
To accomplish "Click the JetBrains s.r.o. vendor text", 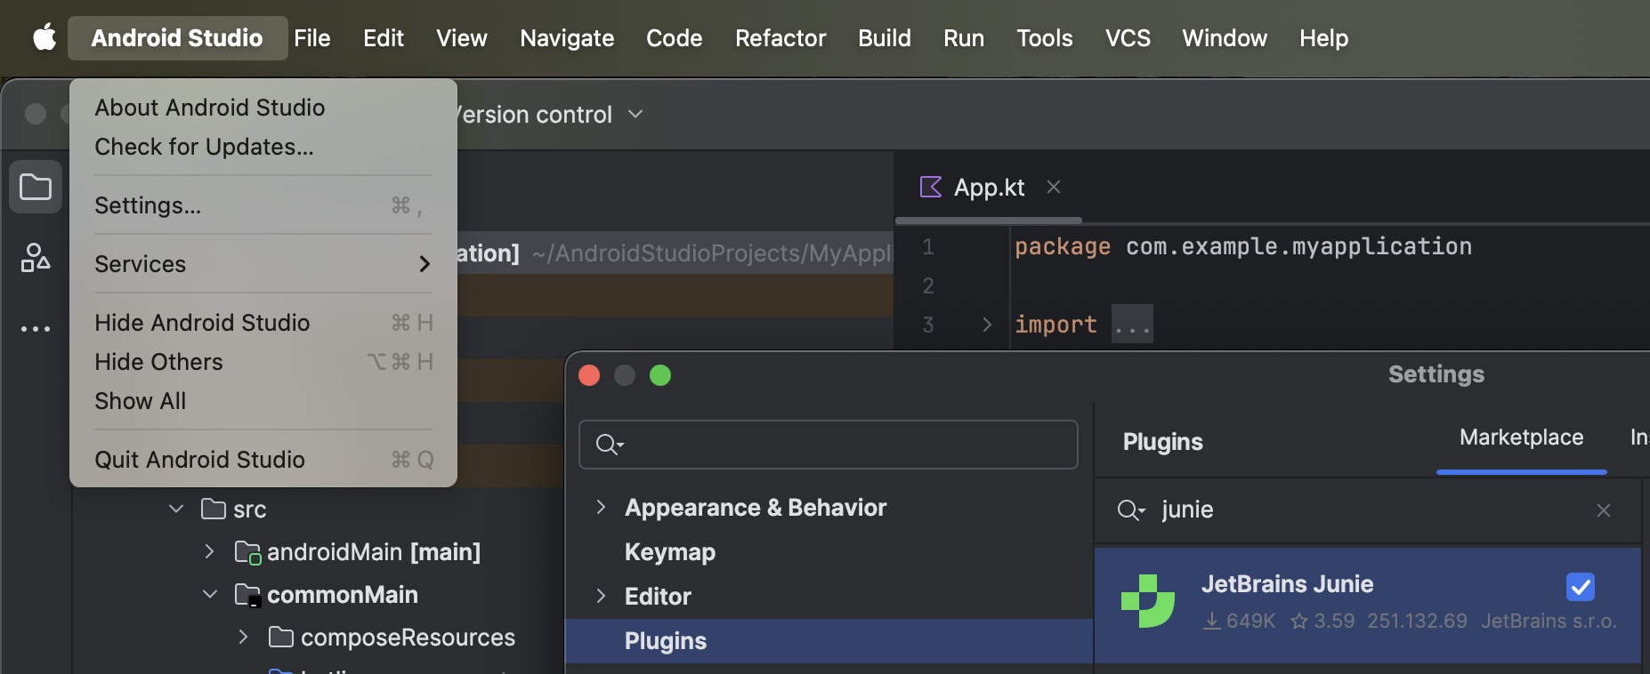I will pos(1549,621).
